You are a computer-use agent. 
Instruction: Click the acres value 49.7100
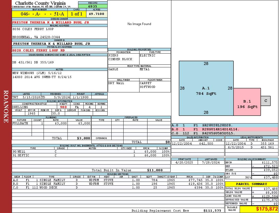(x=96, y=14)
